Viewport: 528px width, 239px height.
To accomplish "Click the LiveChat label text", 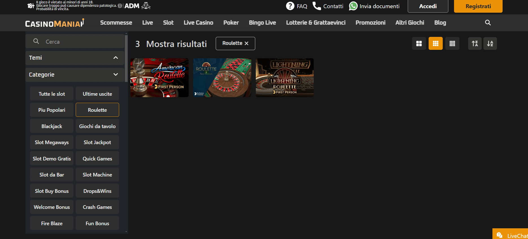I will coord(517,236).
